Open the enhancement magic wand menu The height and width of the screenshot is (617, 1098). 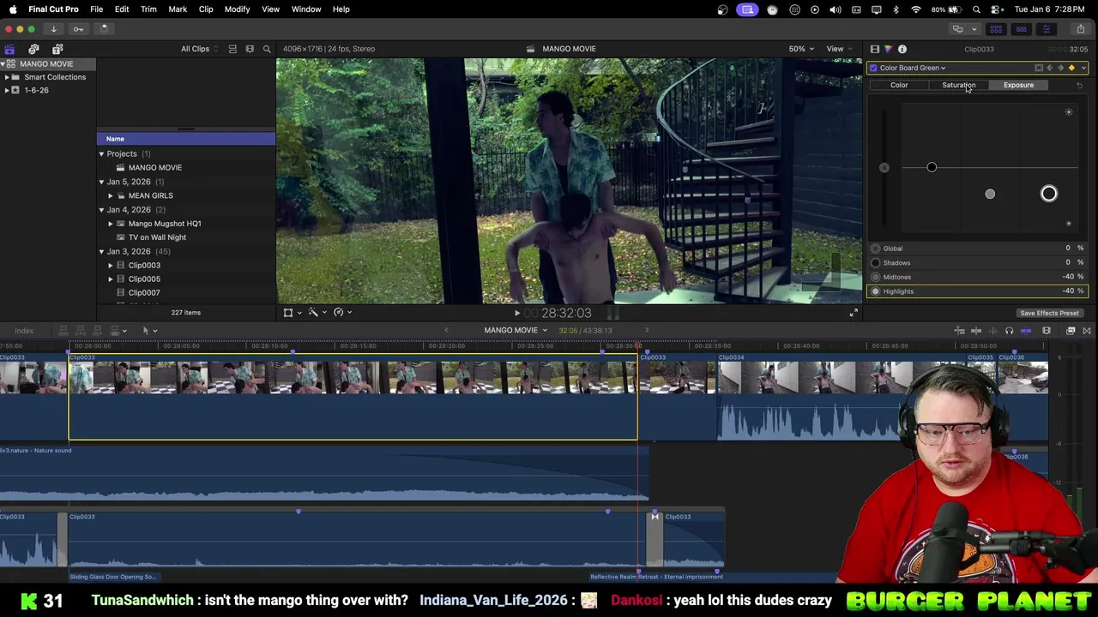[x=317, y=313]
